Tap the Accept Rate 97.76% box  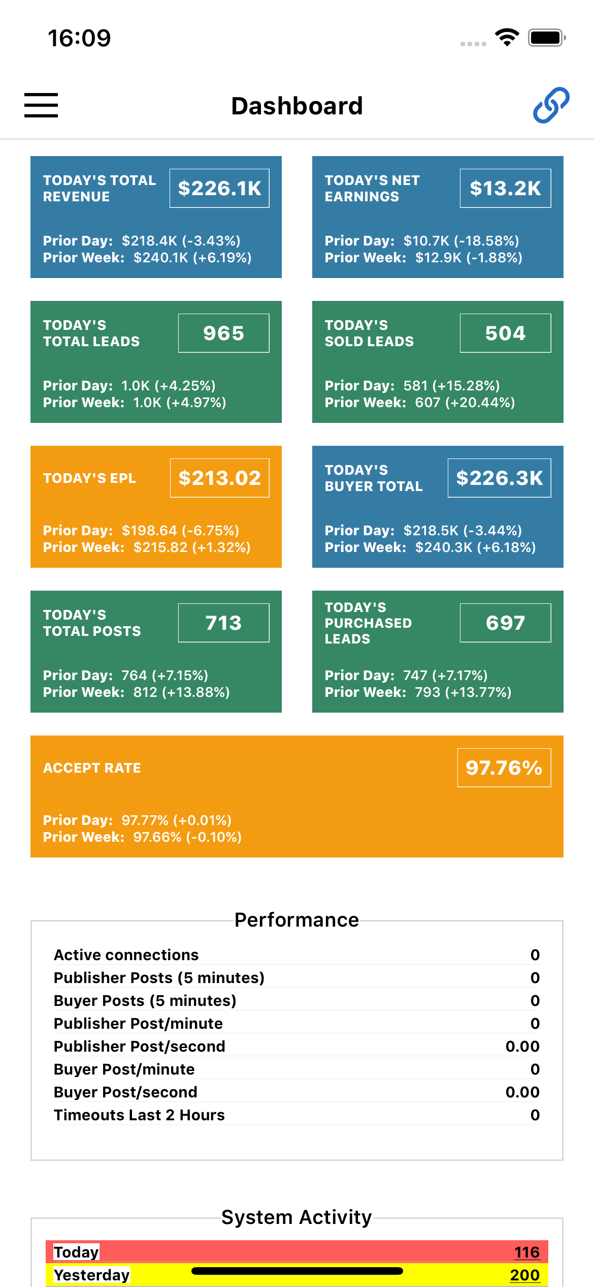(x=504, y=768)
